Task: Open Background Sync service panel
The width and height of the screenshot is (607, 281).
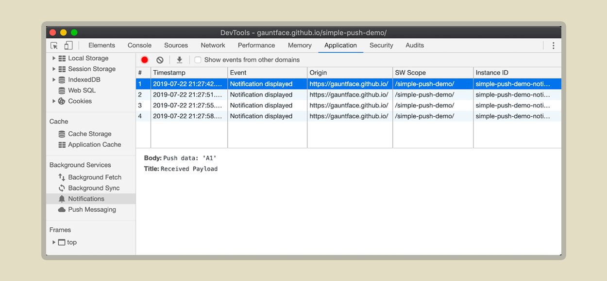Action: (x=94, y=188)
